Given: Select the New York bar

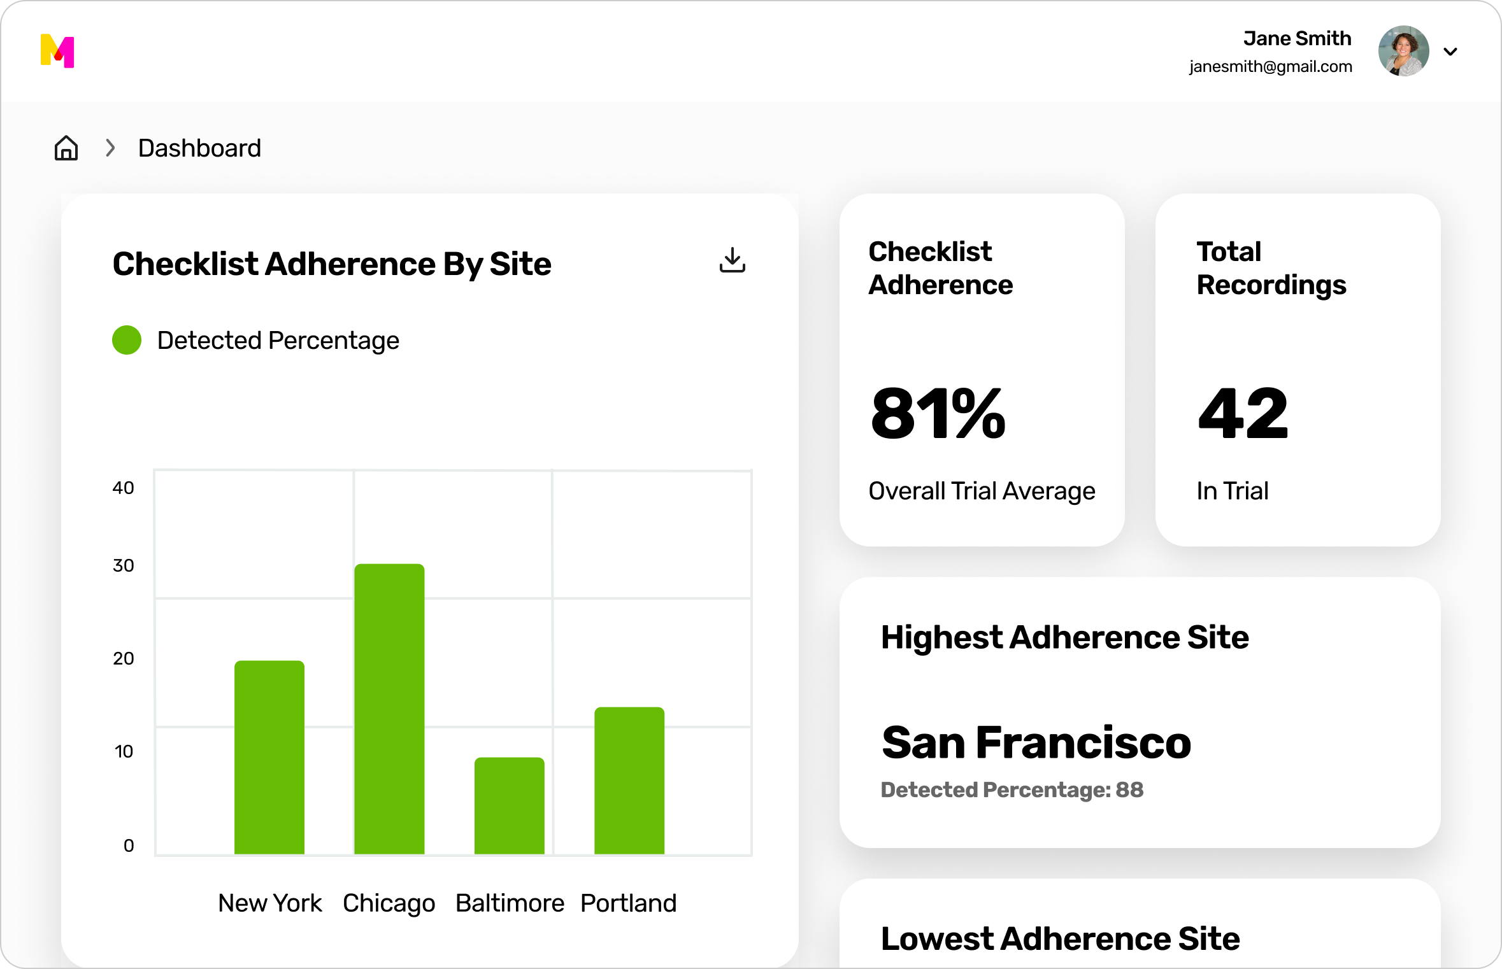Looking at the screenshot, I should coord(269,758).
